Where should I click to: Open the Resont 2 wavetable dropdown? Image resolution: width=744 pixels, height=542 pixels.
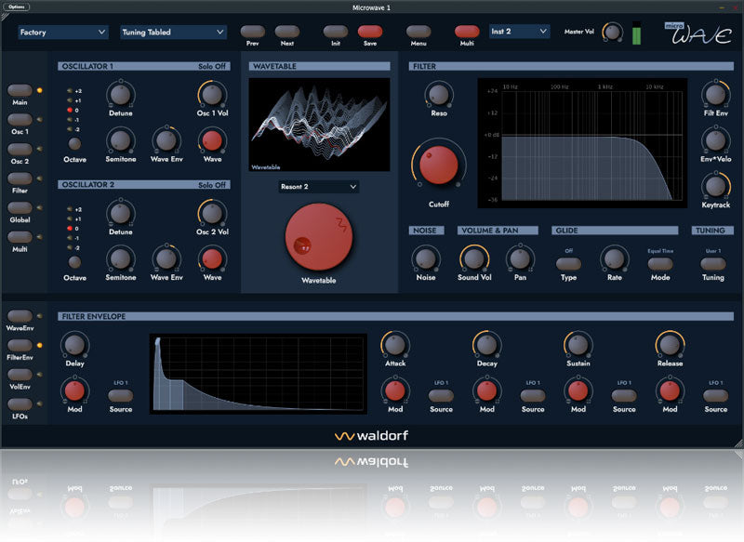pyautogui.click(x=318, y=187)
